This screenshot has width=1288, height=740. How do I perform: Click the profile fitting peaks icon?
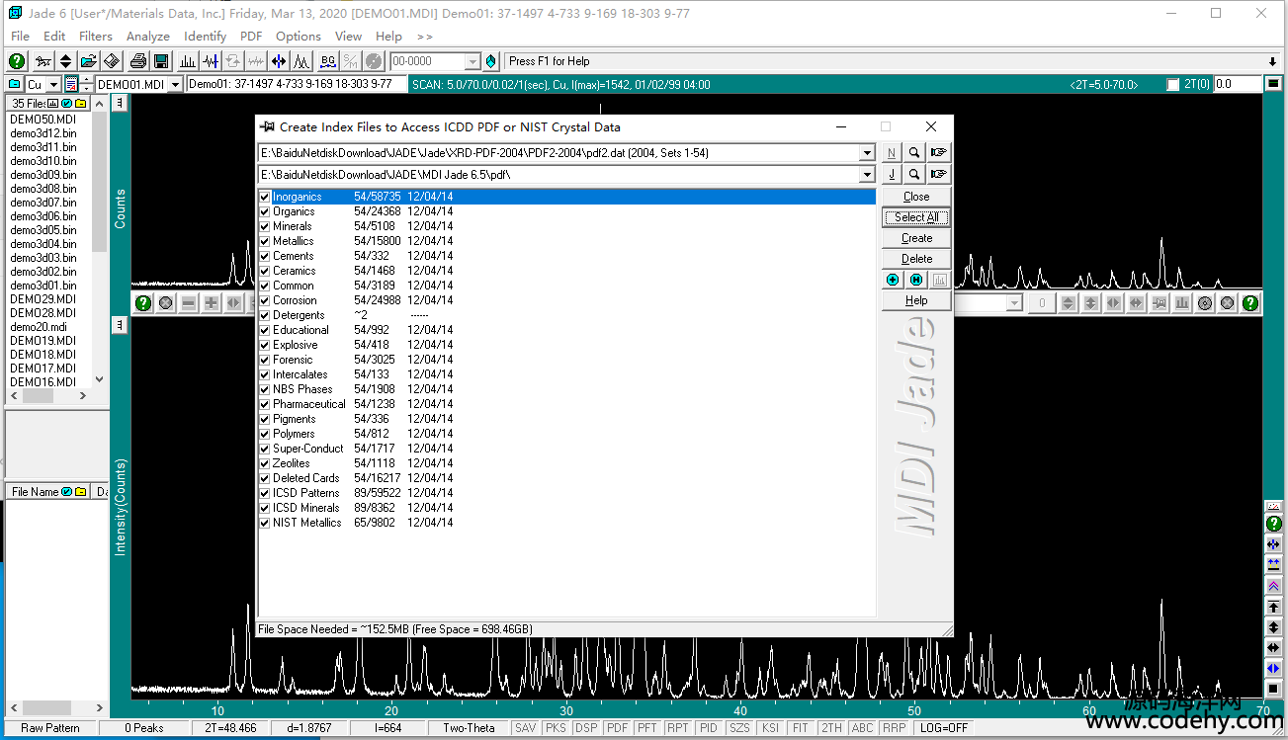click(x=301, y=61)
